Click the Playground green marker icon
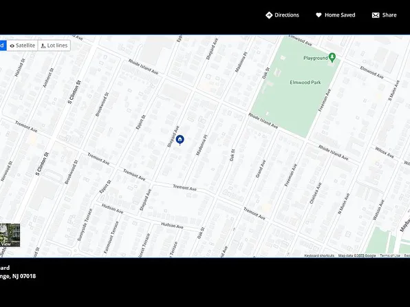The width and height of the screenshot is (410, 307). [332, 57]
